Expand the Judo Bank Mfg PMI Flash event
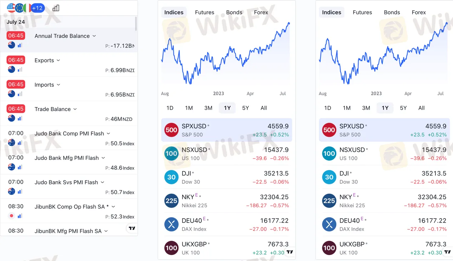 click(102, 158)
